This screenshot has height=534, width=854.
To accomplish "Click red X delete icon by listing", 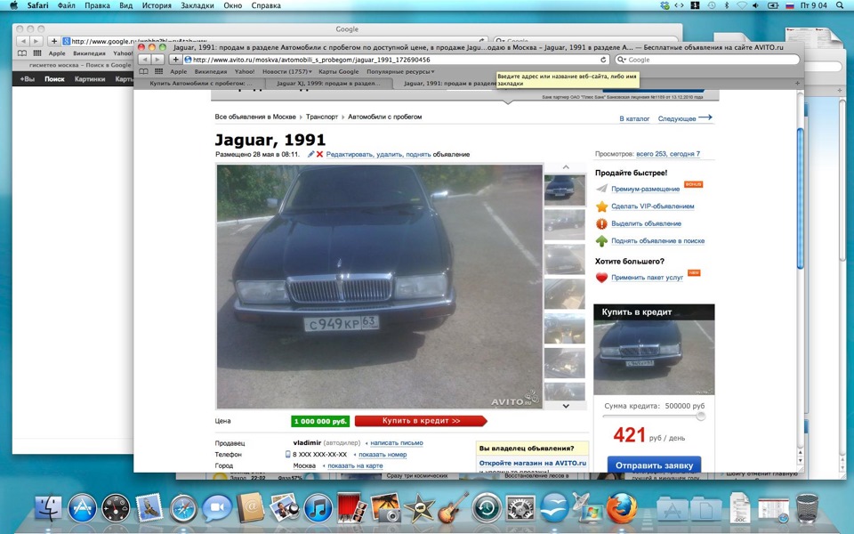I will [319, 154].
